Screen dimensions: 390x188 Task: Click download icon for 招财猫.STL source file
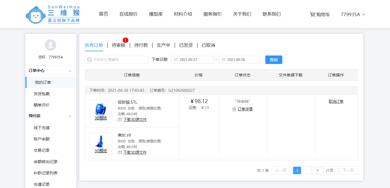(120, 119)
